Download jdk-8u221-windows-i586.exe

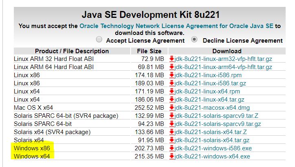coord(213,148)
